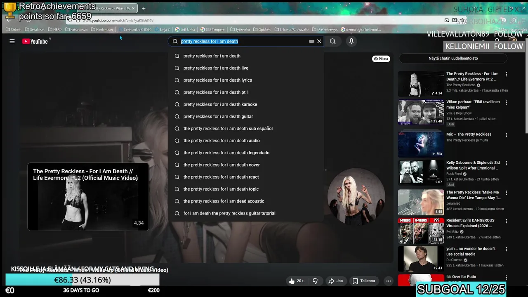Open the Sekalaiset bookmarks folder
This screenshot has width=528, height=297.
(35, 30)
